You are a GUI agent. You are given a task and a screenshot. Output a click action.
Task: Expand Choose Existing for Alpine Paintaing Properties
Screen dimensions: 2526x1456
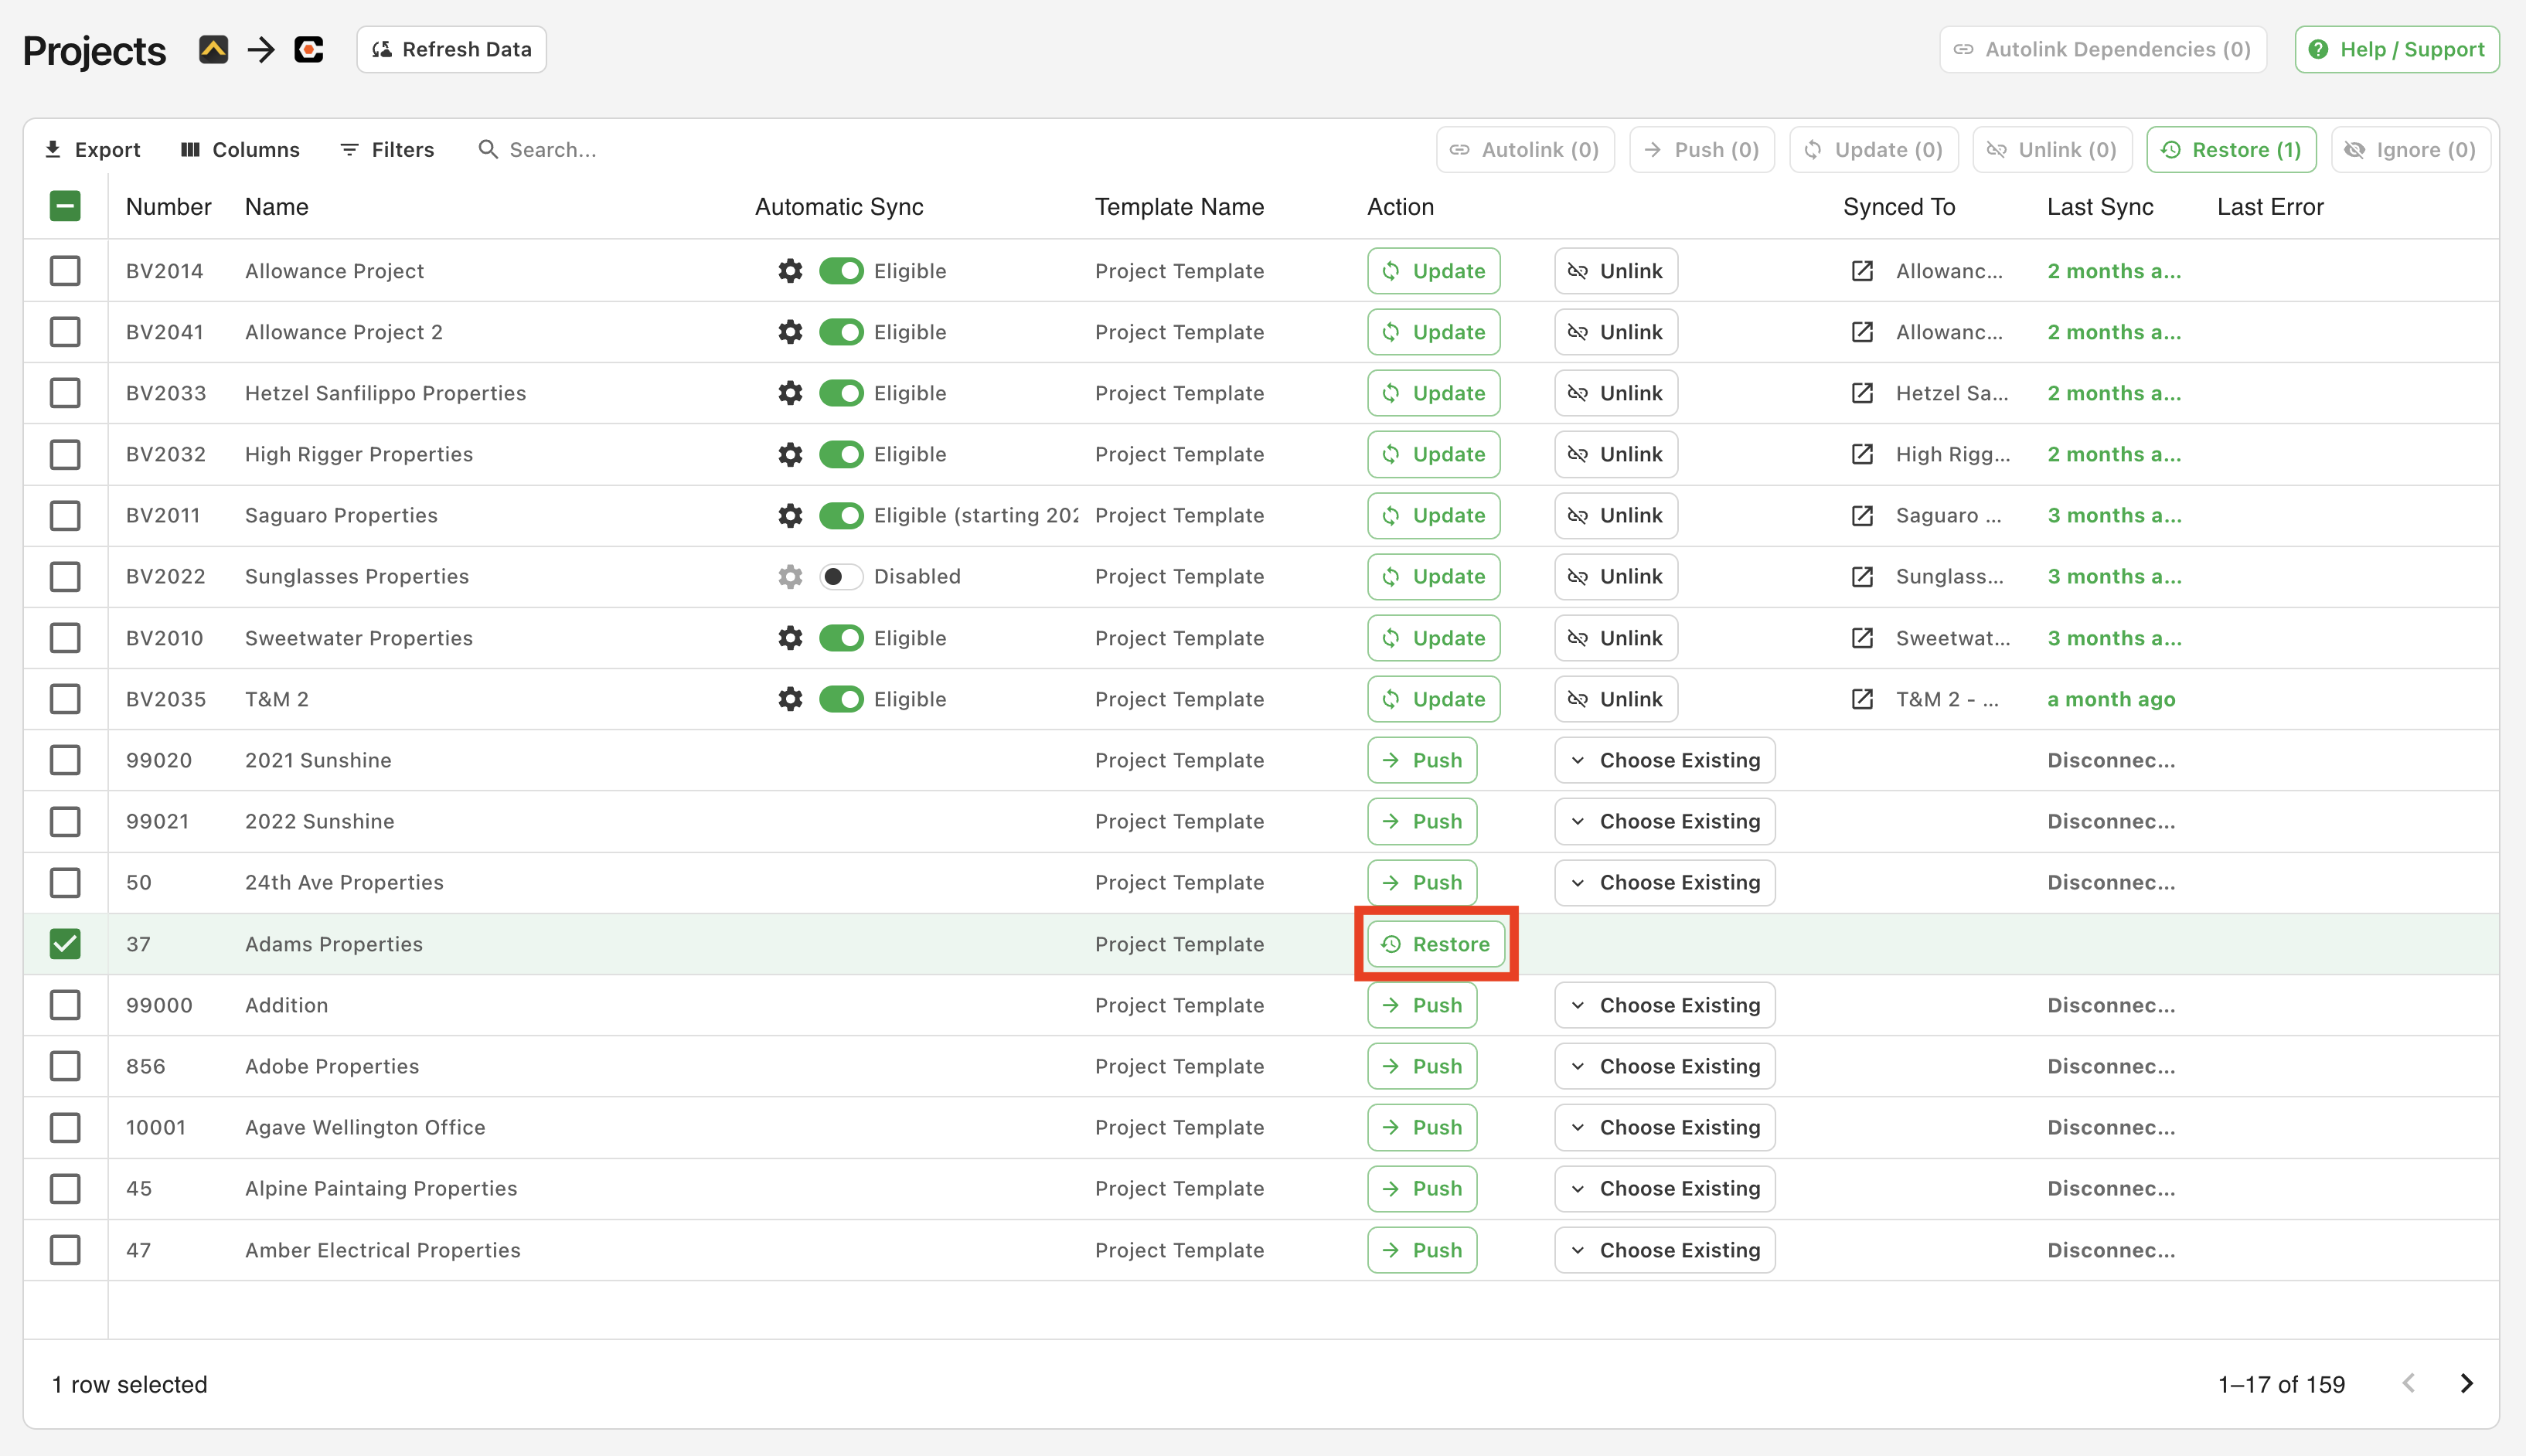point(1665,1188)
